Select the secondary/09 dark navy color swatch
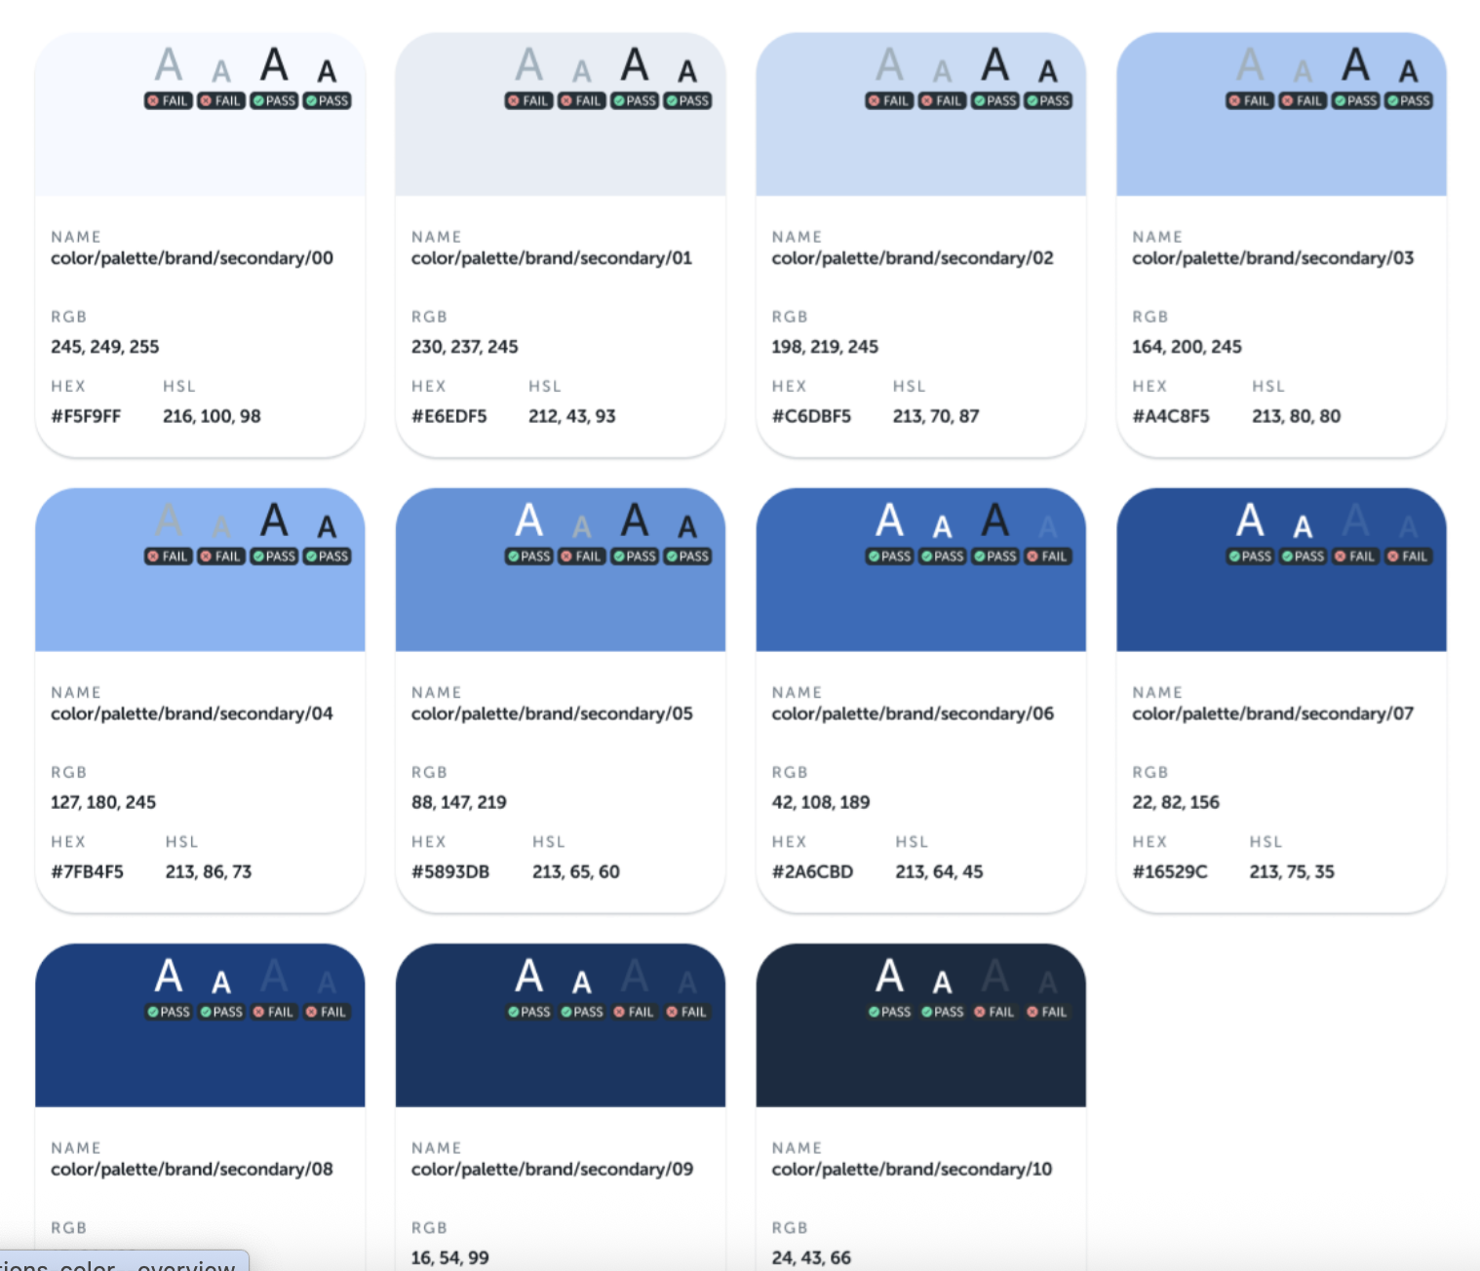 pos(560,1058)
